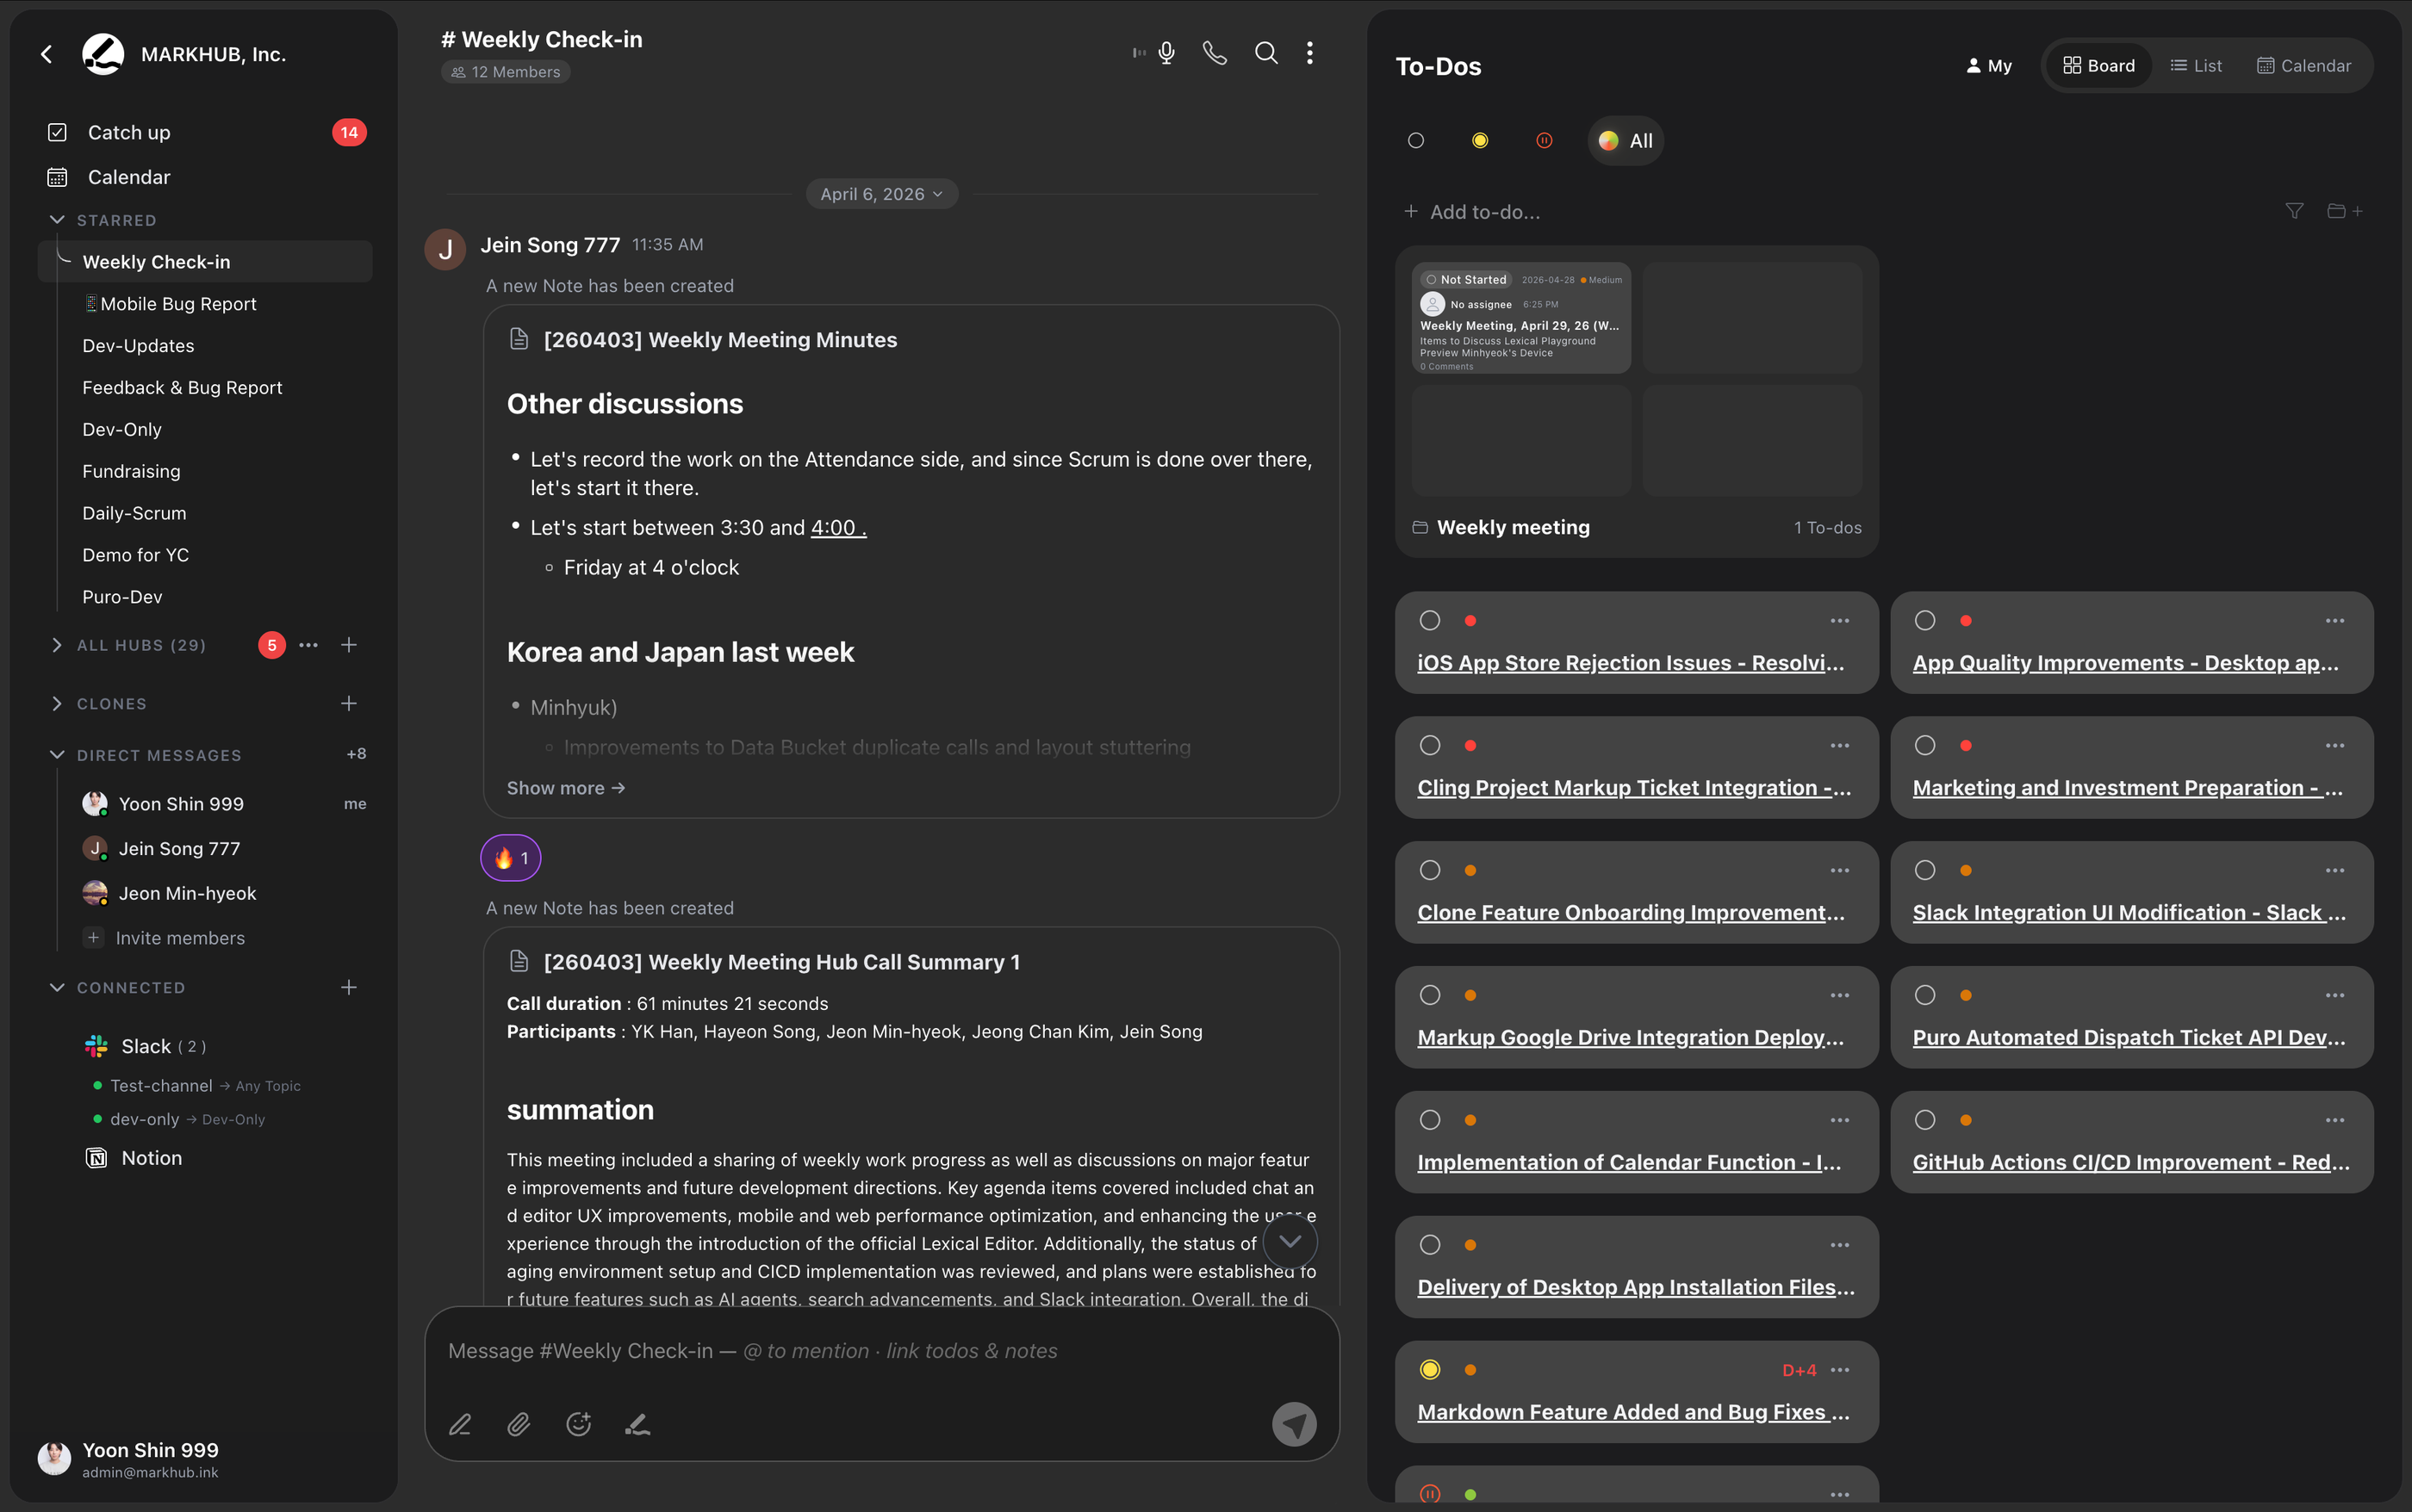This screenshot has height=1512, width=2412.
Task: Send message with paper plane button
Action: click(x=1294, y=1424)
